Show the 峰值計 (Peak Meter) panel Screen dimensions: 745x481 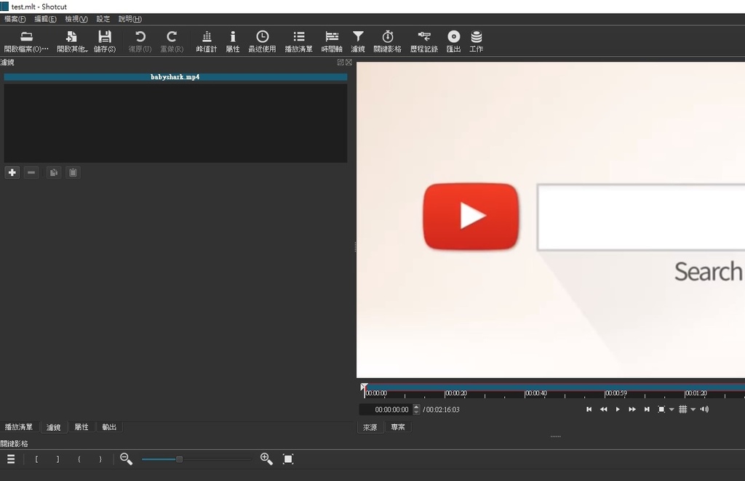pos(207,41)
